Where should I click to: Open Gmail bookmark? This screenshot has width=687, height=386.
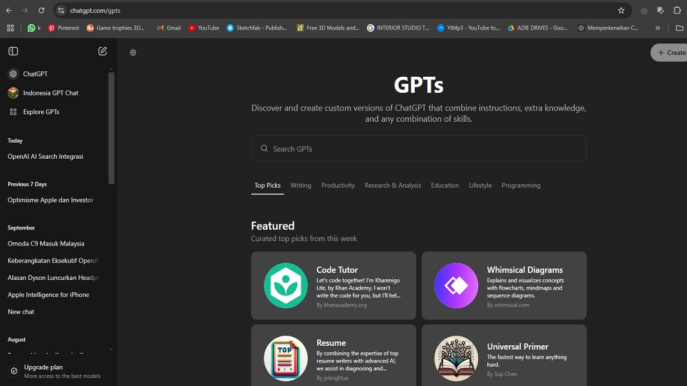(x=169, y=28)
